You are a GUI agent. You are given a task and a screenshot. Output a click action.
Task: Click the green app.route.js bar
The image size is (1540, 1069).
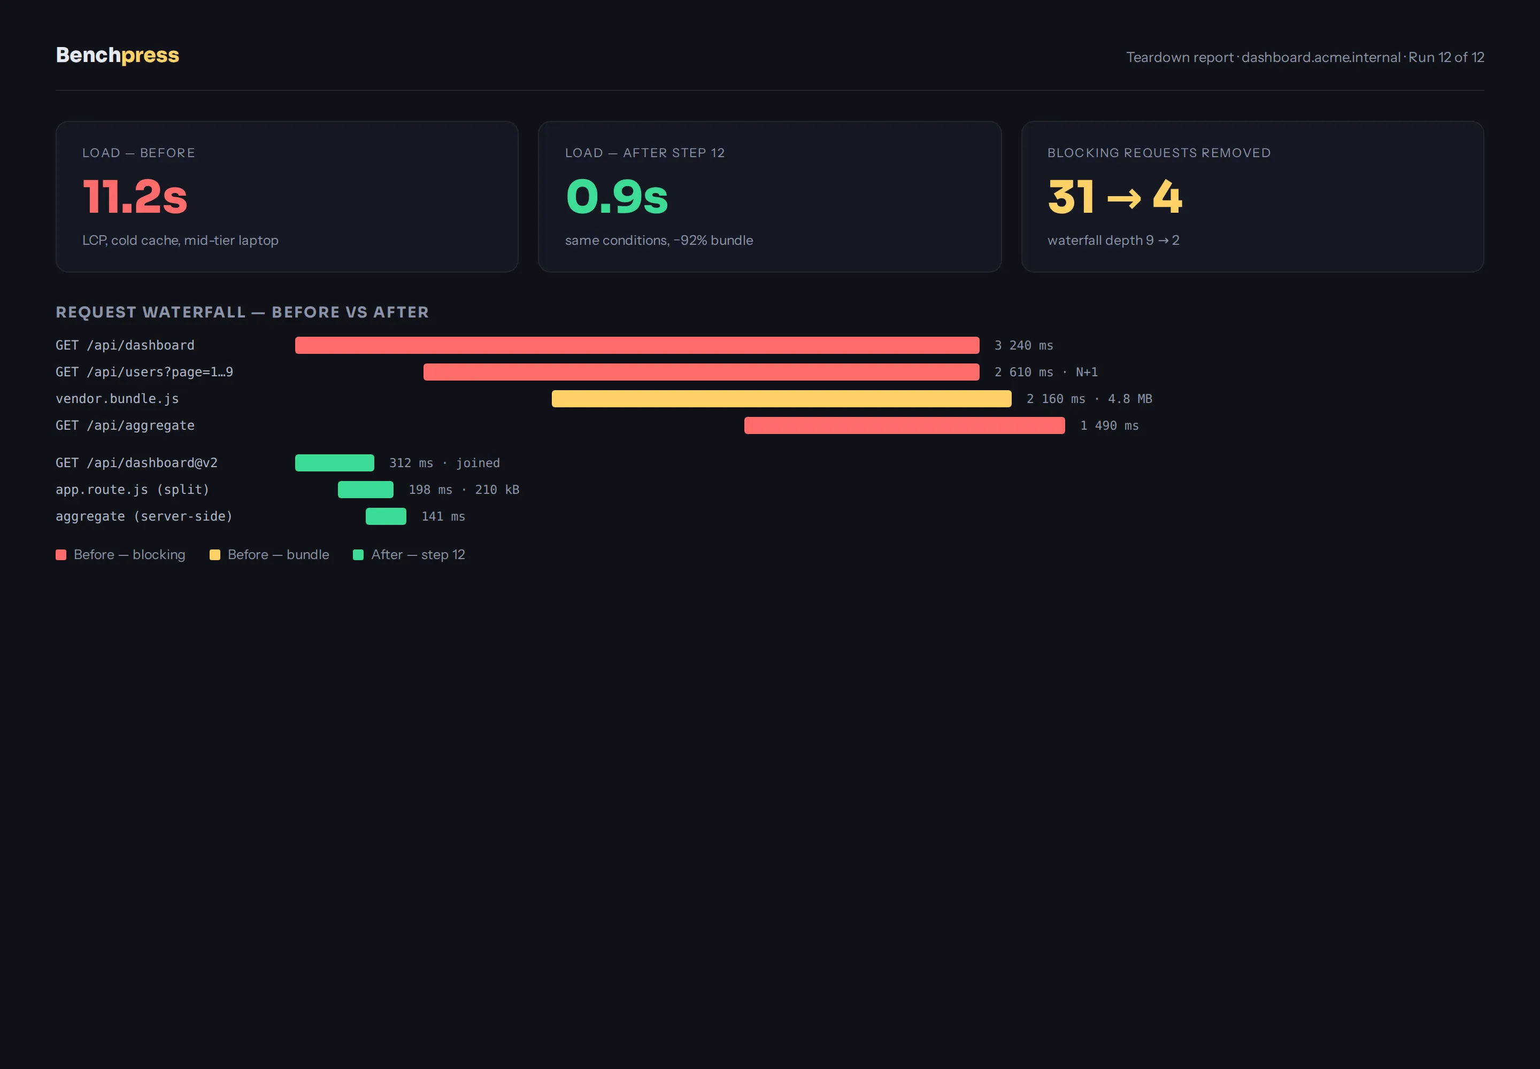tap(365, 490)
